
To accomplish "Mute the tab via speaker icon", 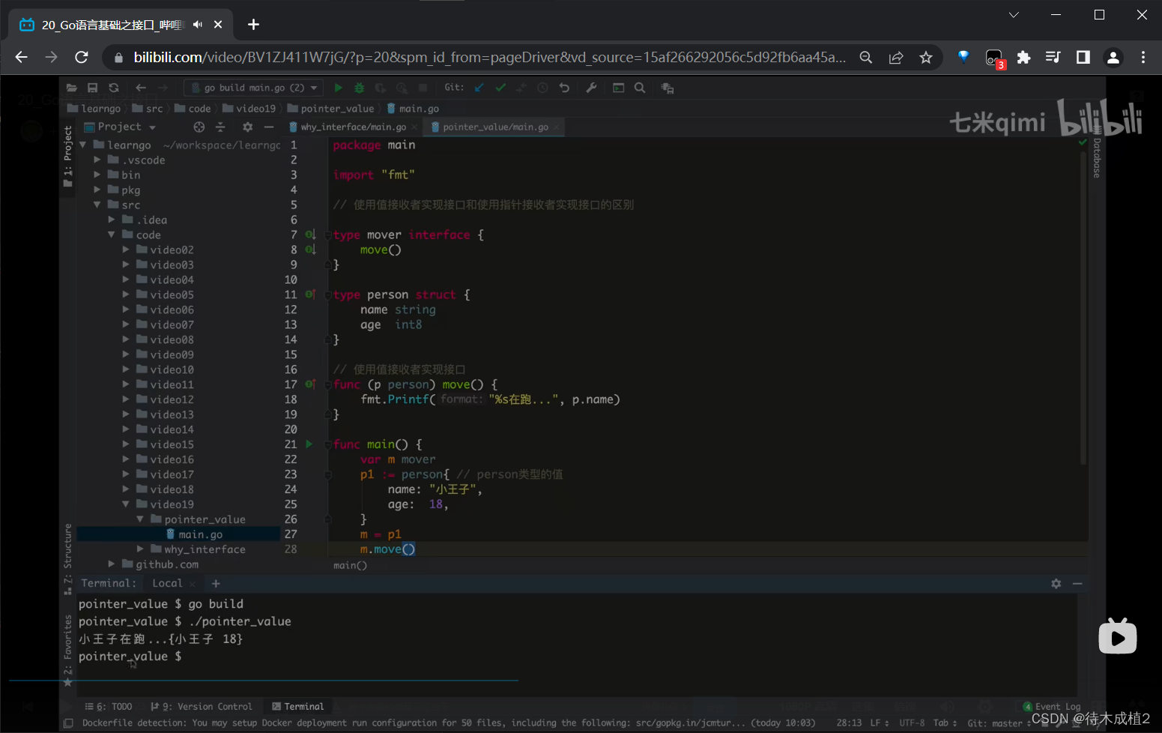I will (x=197, y=25).
